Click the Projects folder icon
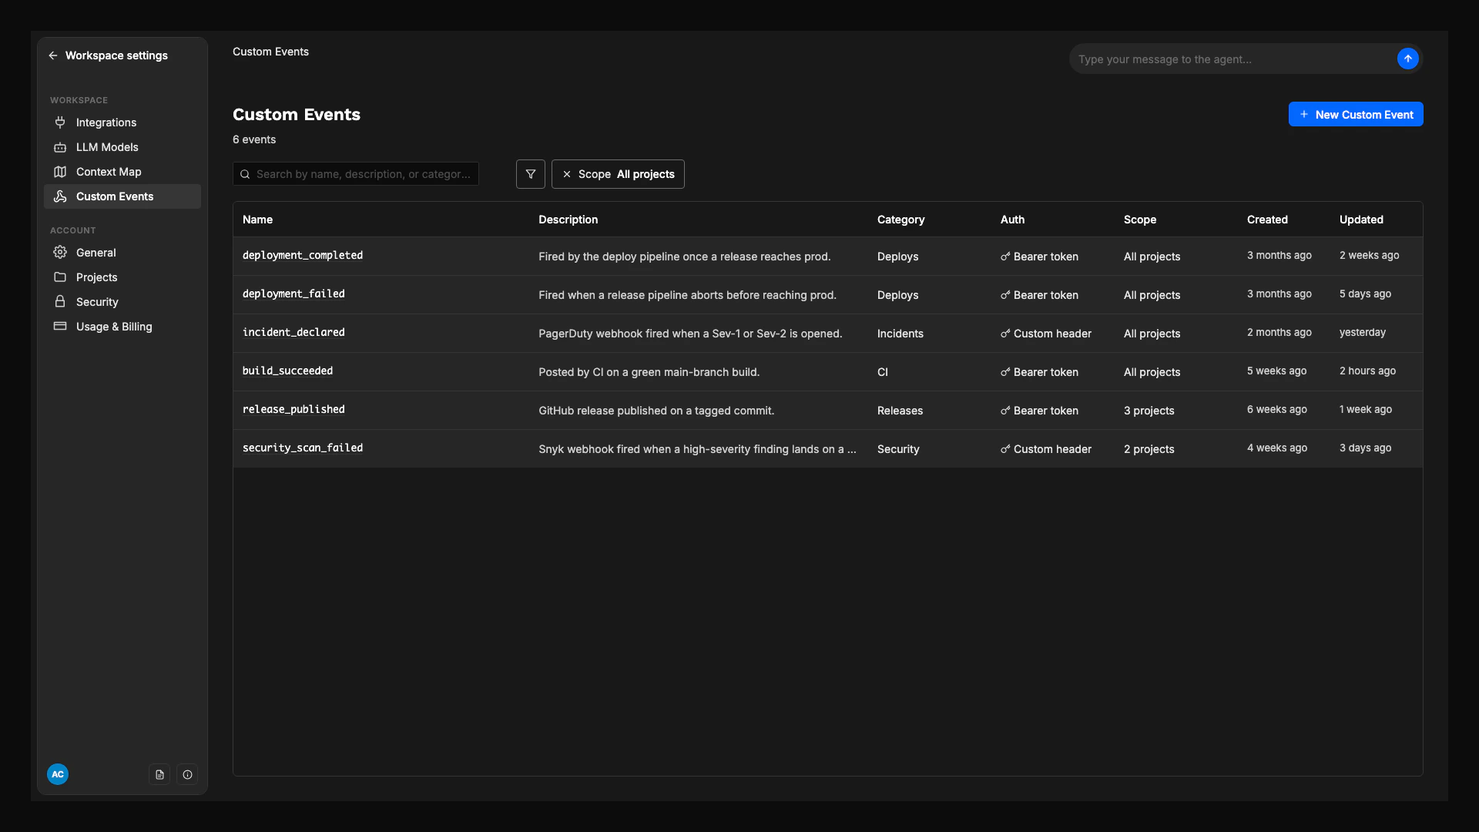The height and width of the screenshot is (832, 1479). tap(60, 277)
